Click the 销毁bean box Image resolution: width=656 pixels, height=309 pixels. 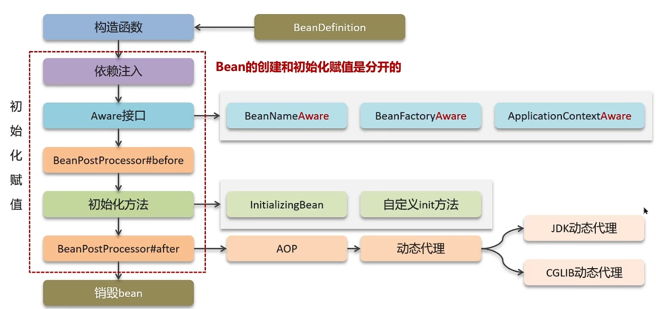118,293
